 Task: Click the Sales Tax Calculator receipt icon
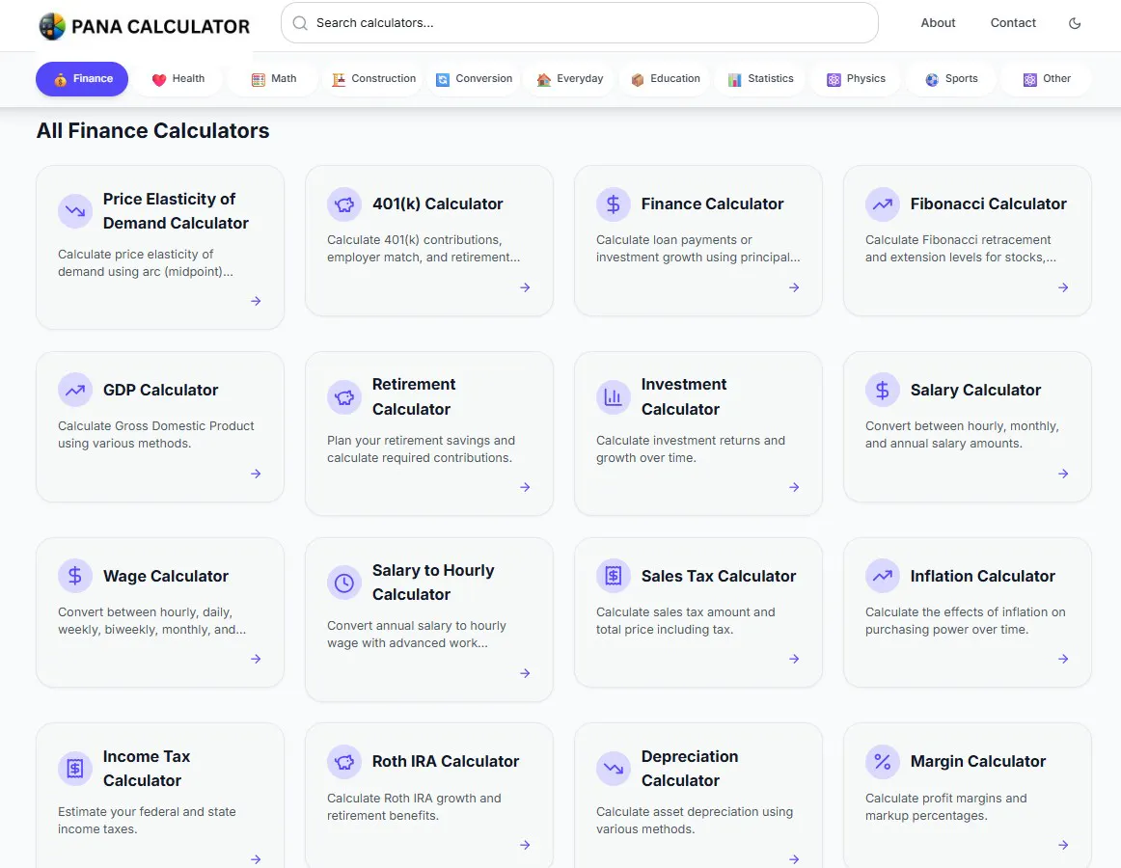[x=614, y=576]
